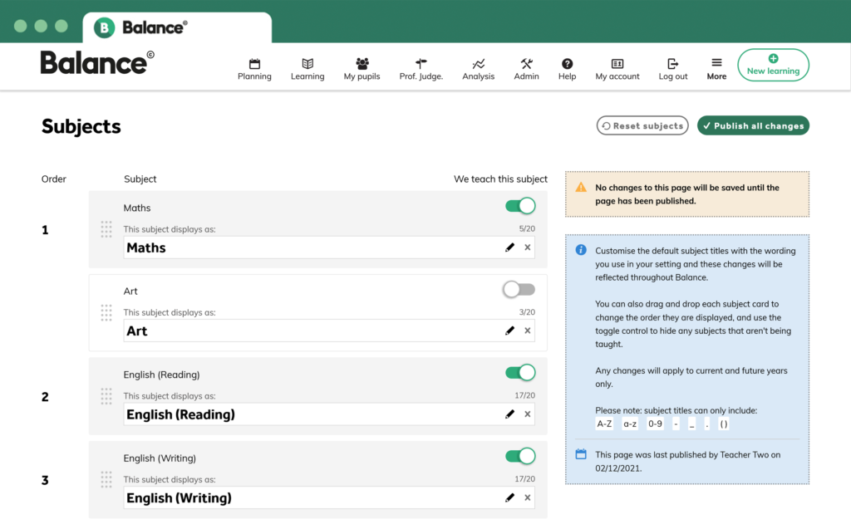Click the green window maximize dot
851x524 pixels.
coord(61,26)
